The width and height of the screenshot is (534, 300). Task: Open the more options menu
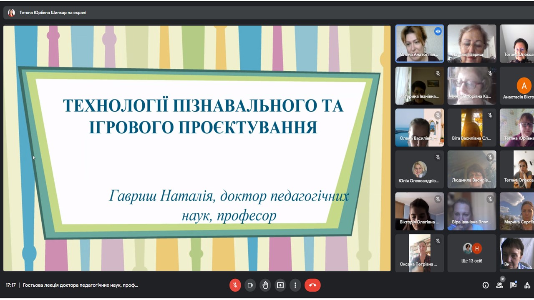[295, 285]
